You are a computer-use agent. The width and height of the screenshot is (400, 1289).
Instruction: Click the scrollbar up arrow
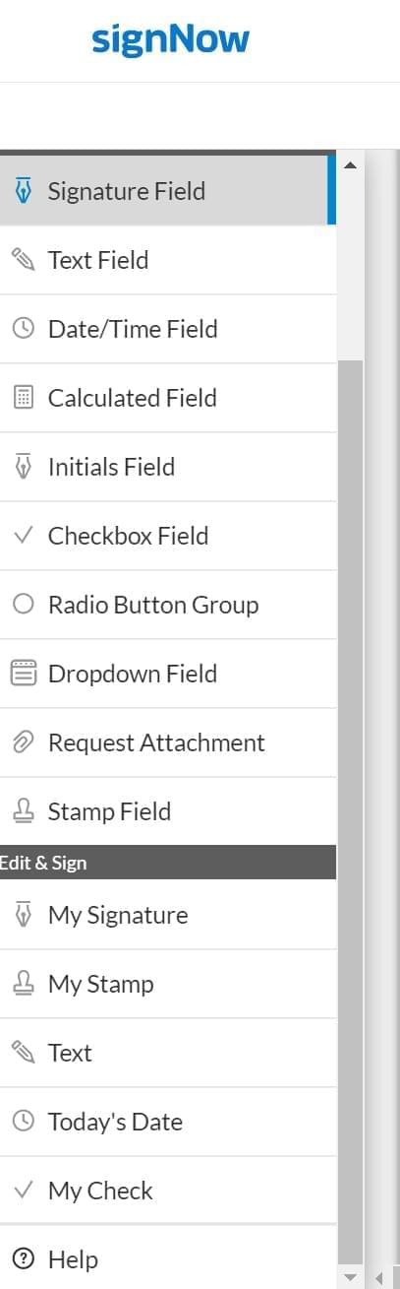(x=350, y=164)
